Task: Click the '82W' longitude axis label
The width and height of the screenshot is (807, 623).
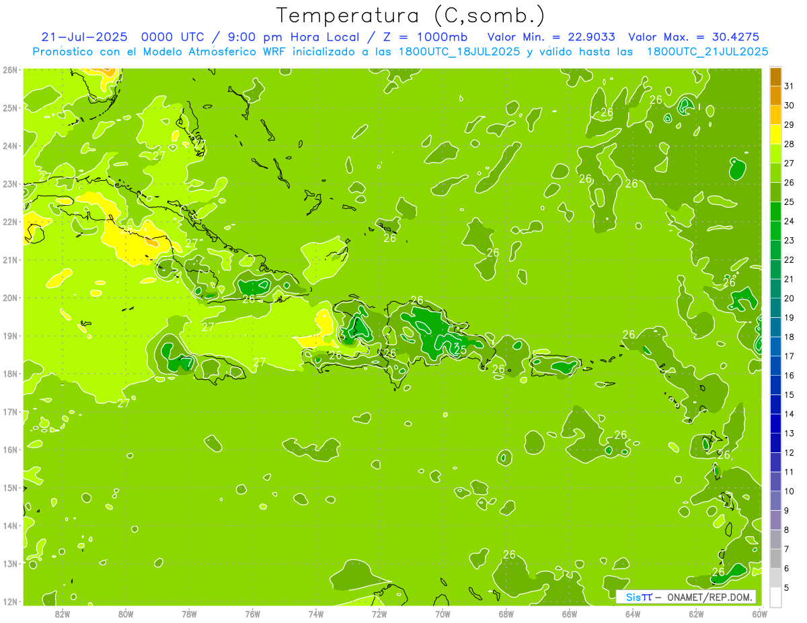Action: coord(63,614)
